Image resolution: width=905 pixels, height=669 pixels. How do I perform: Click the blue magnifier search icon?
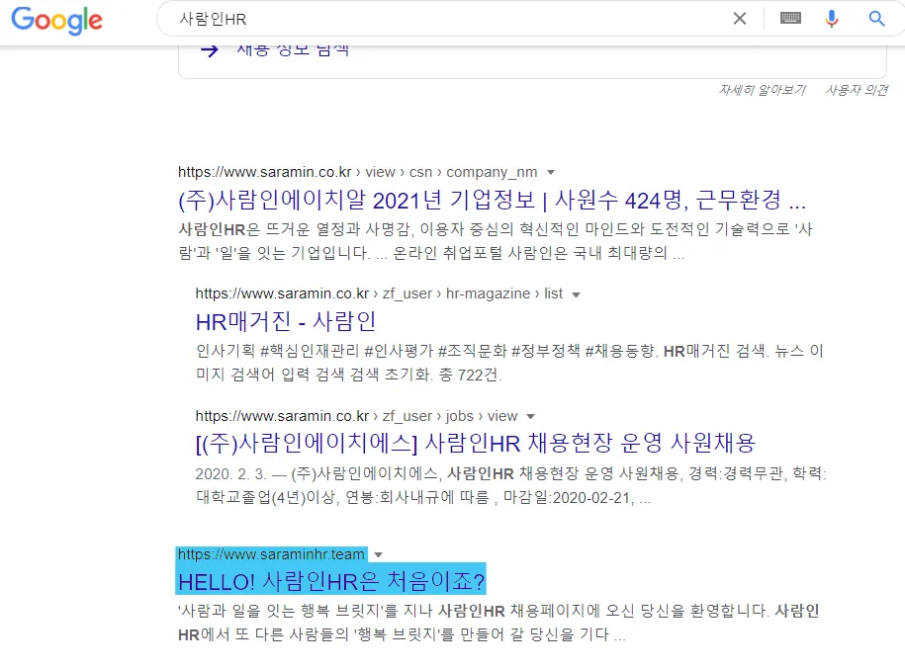876,19
